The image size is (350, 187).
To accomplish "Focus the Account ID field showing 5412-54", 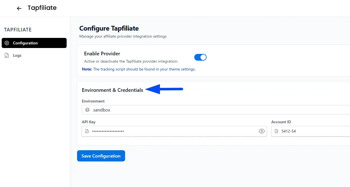I will click(311, 131).
